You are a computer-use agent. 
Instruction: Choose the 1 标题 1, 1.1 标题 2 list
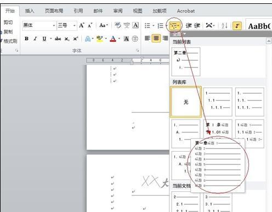pyautogui.click(x=250, y=134)
